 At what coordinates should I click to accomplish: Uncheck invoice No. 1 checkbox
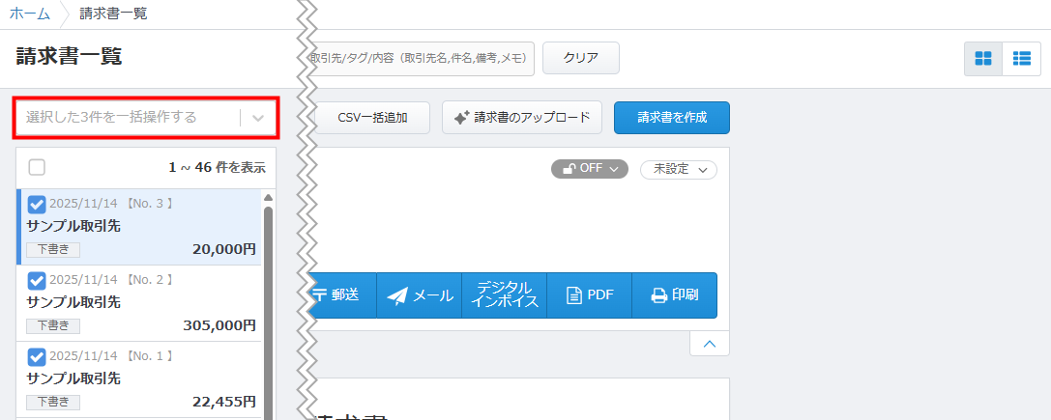tap(37, 356)
